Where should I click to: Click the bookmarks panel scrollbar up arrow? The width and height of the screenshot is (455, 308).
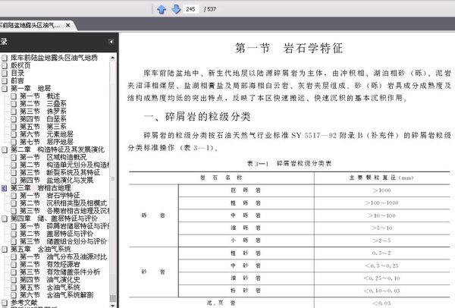(112, 58)
